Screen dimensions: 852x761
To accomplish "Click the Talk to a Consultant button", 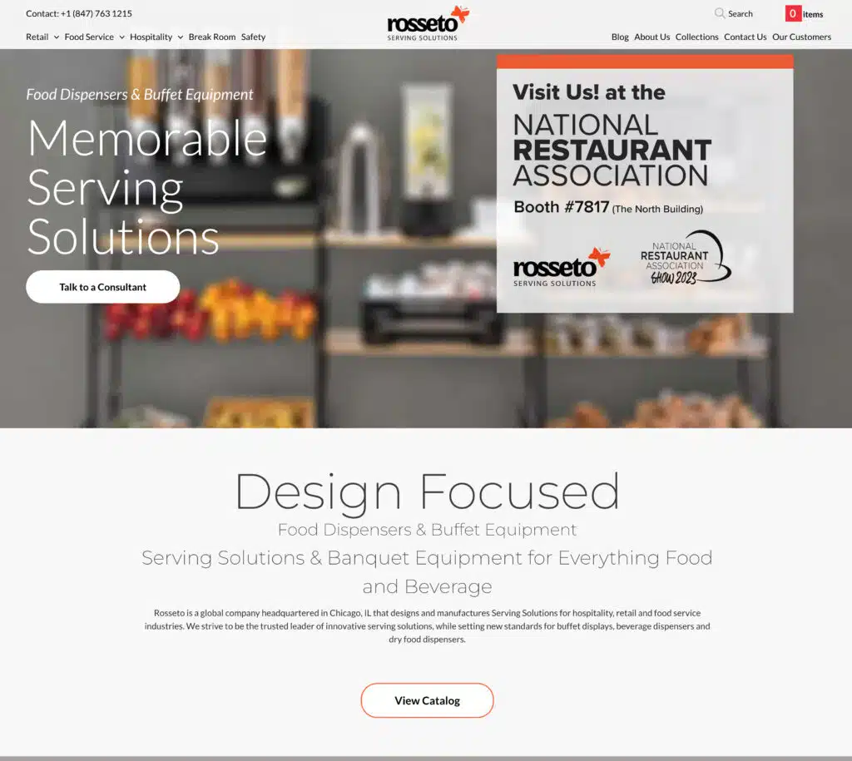I will click(x=102, y=287).
